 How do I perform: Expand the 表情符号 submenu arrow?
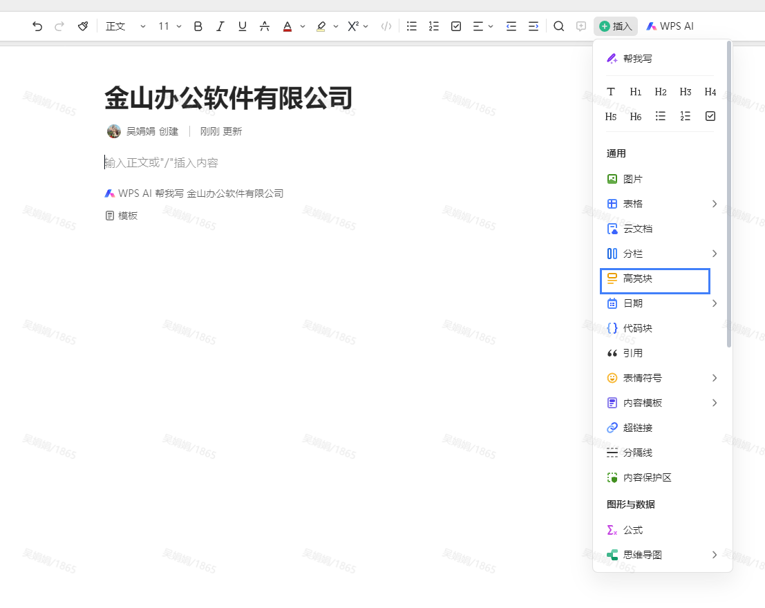(715, 378)
